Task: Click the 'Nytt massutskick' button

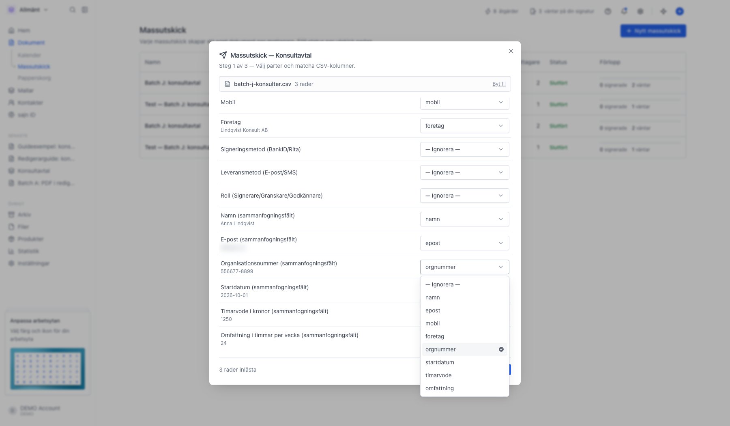Action: pos(653,31)
